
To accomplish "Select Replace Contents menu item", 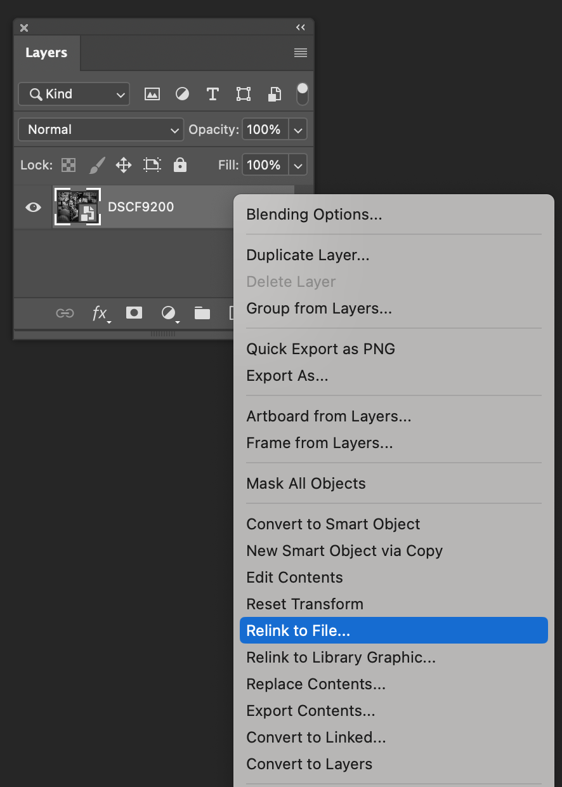I will click(394, 684).
